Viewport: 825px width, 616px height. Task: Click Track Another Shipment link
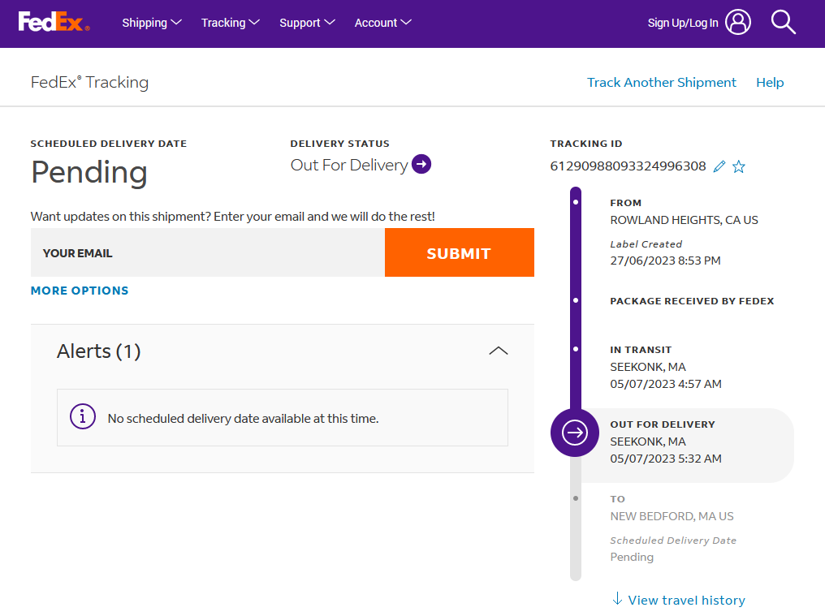click(661, 82)
